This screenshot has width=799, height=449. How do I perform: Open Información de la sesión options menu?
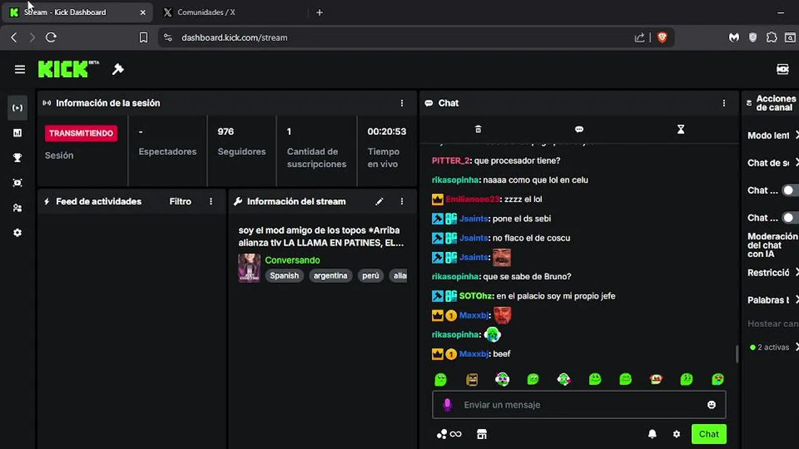point(402,103)
